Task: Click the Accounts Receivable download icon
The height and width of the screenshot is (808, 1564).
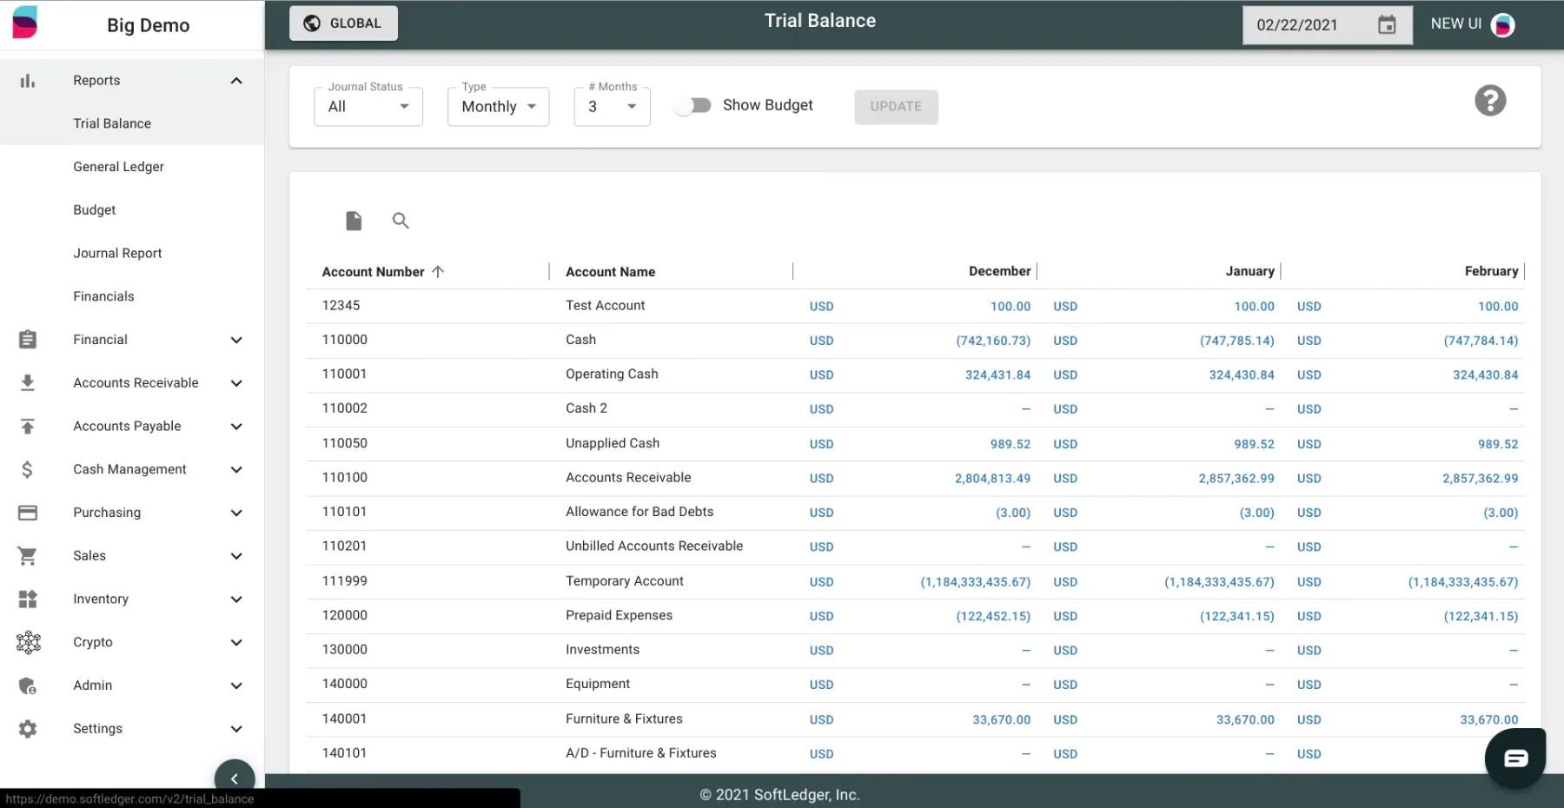Action: (28, 383)
